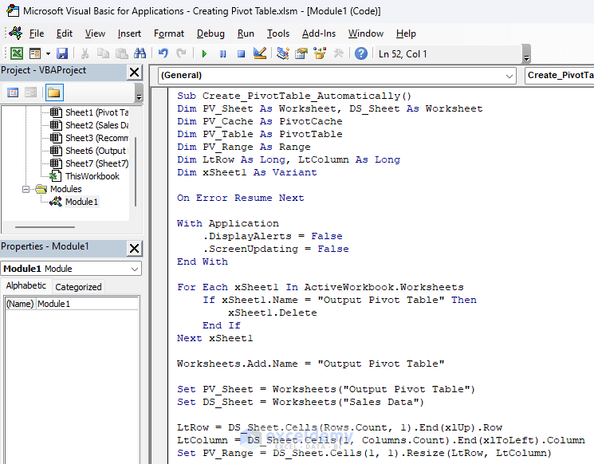Screen dimensions: 594x464
Task: Open Project Explorer from toolbar icon
Action: pos(283,53)
